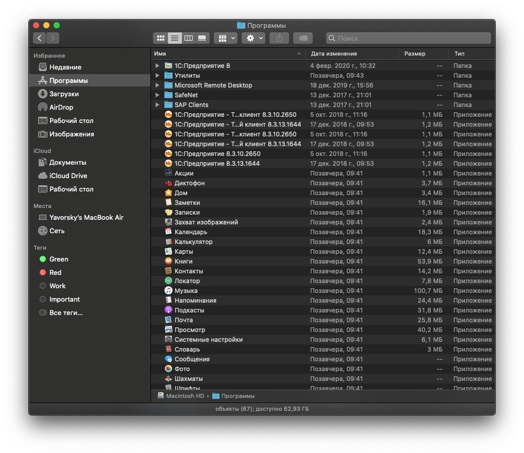Select the Календарь app icon
Screen dimensions: 524x453
168,232
